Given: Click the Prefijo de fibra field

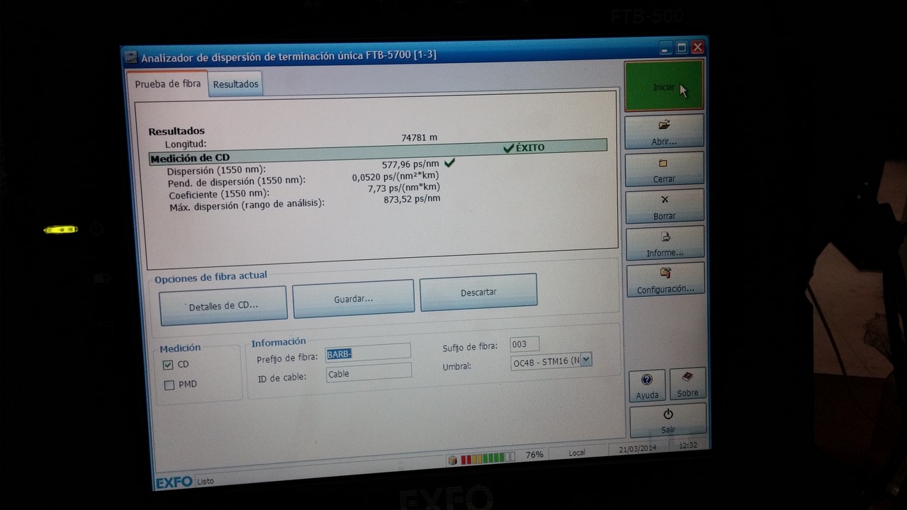Looking at the screenshot, I should 368,353.
